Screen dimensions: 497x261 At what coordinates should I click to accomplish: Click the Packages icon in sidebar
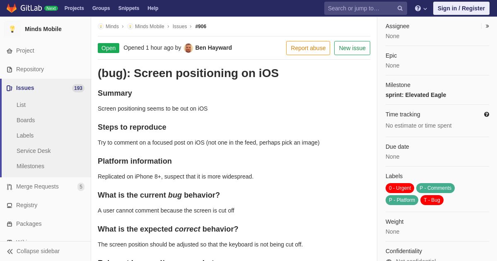(x=10, y=224)
